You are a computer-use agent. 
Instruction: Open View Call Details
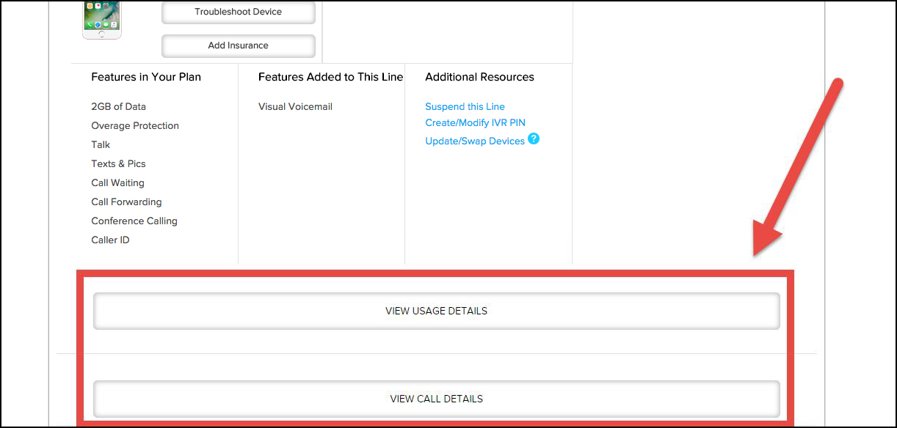[x=436, y=399]
